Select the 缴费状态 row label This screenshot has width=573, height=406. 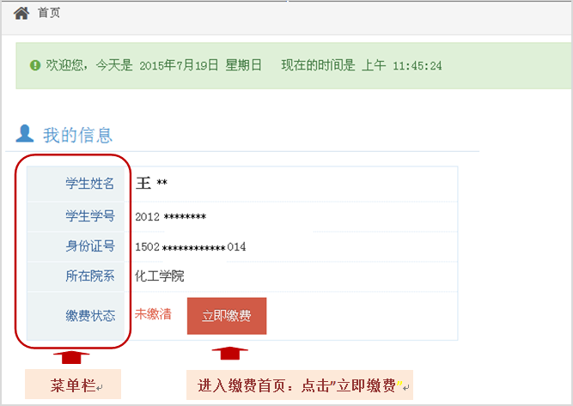tap(90, 316)
